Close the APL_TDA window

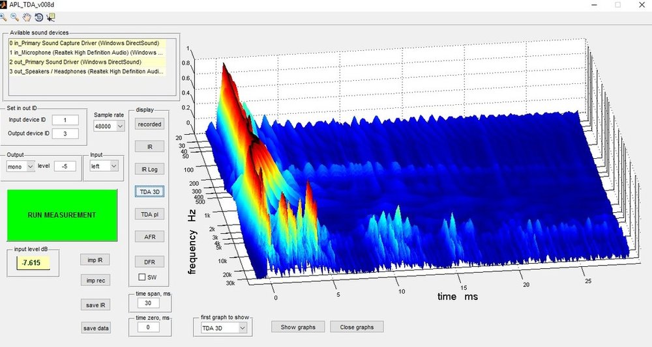click(642, 5)
